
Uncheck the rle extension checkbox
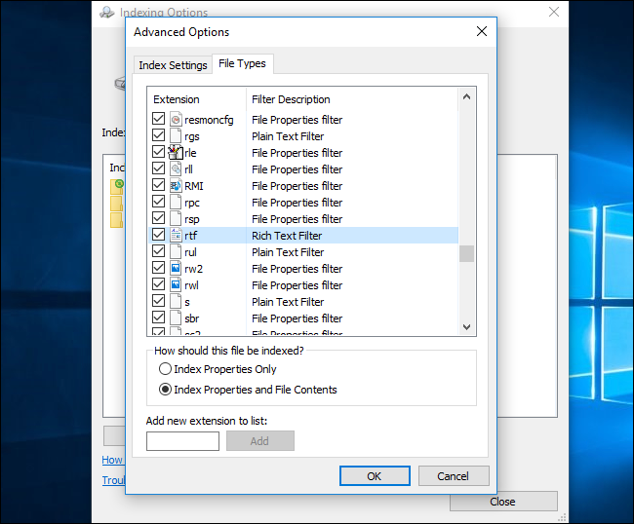pyautogui.click(x=158, y=152)
